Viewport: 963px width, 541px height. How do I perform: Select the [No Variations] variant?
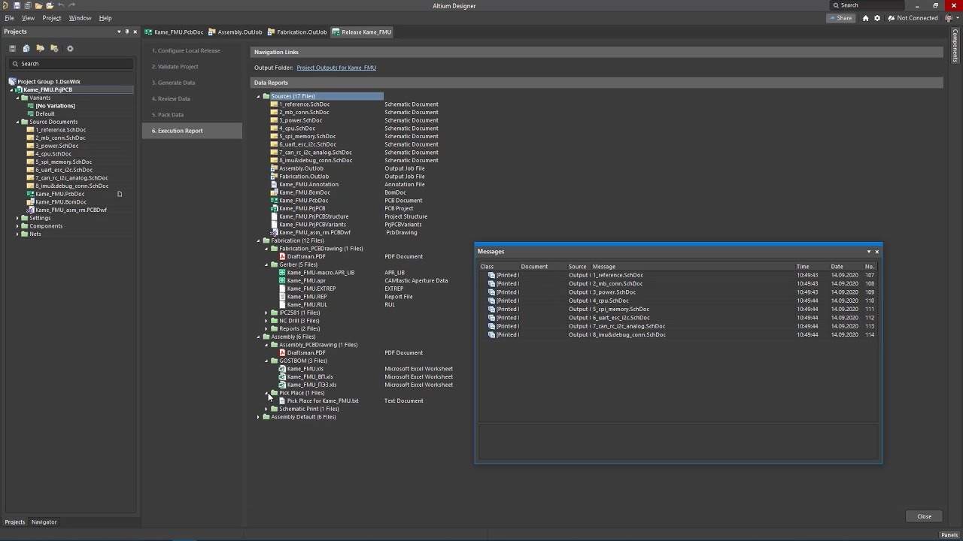(55, 106)
